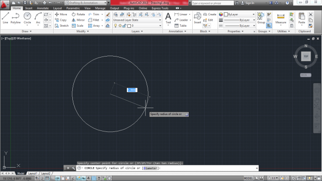The image size is (322, 181).
Task: Click the dynamic radius input box
Action: 132,90
